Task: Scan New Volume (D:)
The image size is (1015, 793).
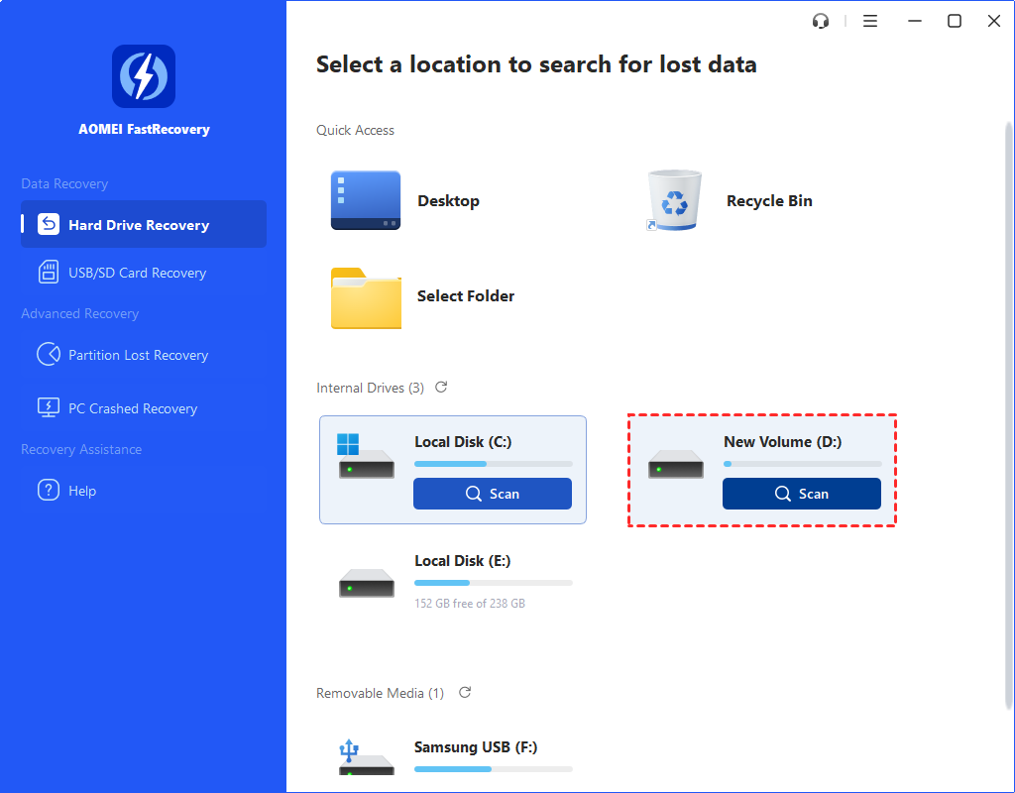Action: pos(801,494)
